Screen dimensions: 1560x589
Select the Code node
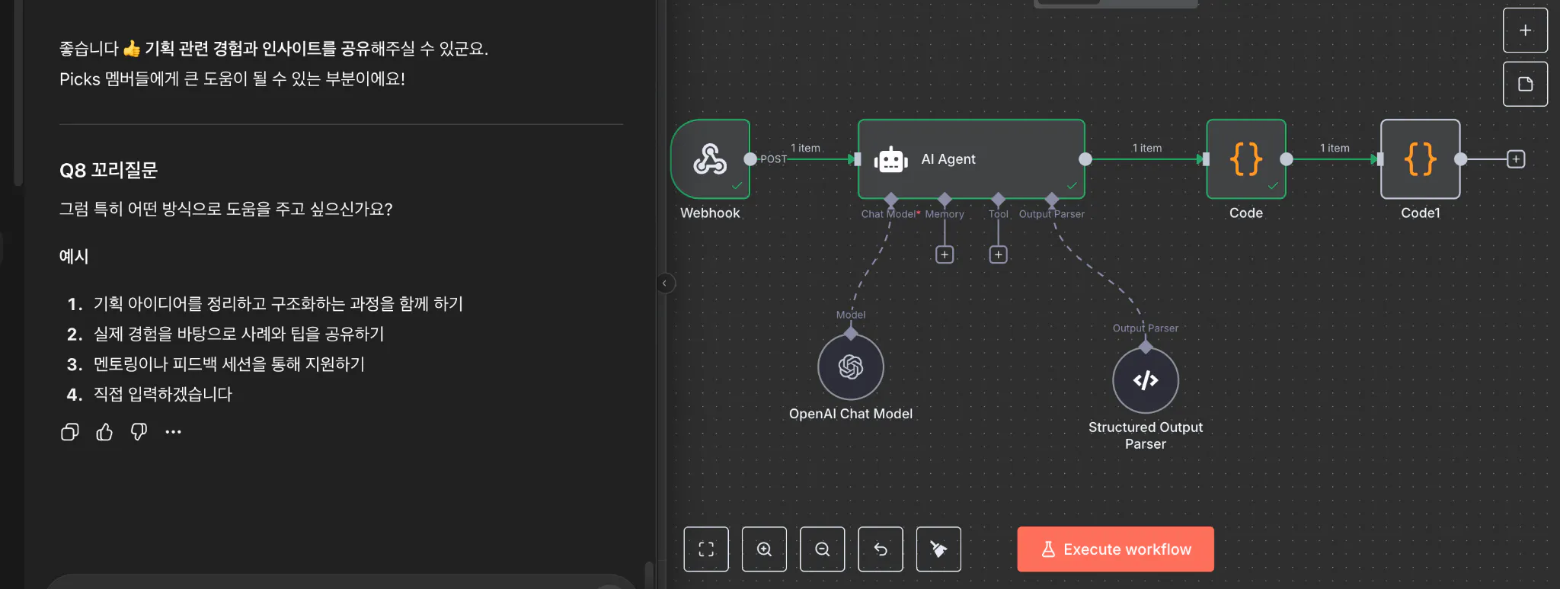point(1246,159)
